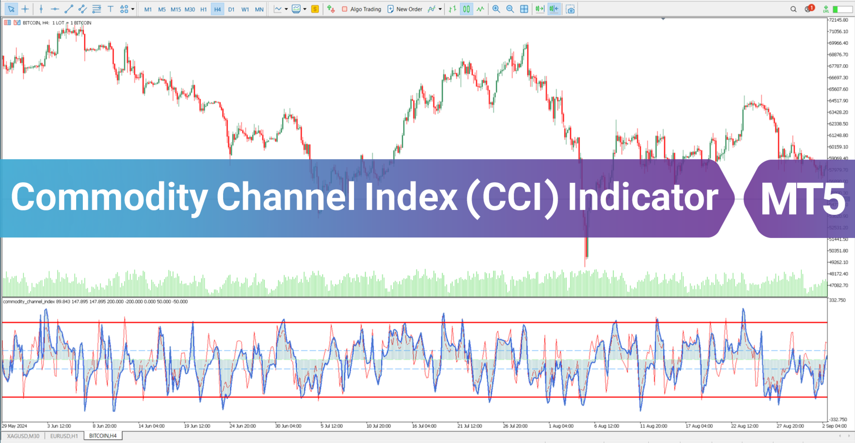855x443 pixels.
Task: Click the 29 May 2024 date label
Action: click(14, 426)
